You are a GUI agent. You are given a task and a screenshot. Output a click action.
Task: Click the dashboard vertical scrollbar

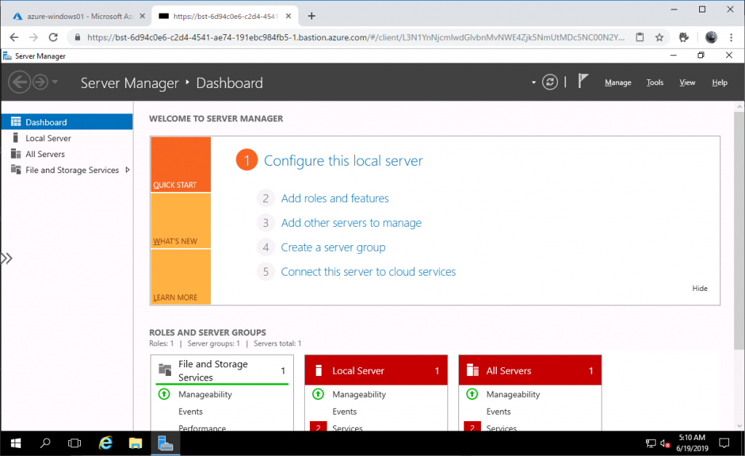[x=739, y=231]
